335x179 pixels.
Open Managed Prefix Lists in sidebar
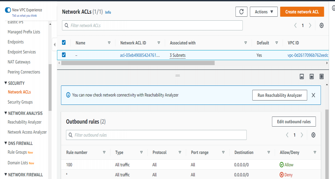tap(24, 32)
